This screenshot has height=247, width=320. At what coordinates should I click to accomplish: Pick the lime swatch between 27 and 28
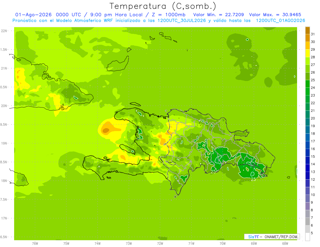click(x=307, y=61)
